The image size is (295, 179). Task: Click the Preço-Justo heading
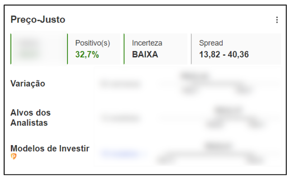pos(38,19)
